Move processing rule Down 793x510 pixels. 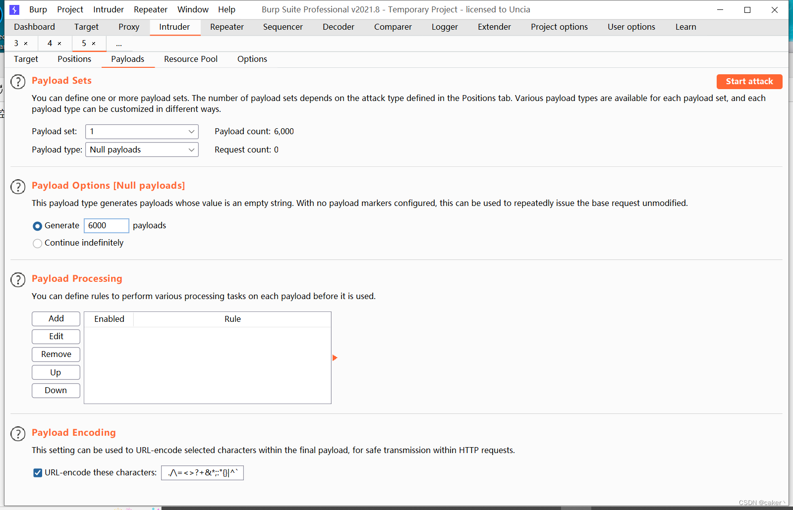point(56,390)
